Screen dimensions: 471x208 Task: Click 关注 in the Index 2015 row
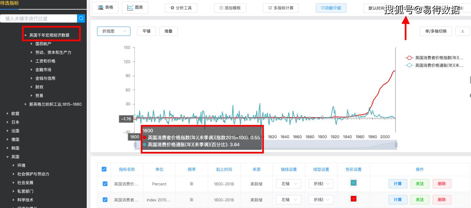(420, 200)
